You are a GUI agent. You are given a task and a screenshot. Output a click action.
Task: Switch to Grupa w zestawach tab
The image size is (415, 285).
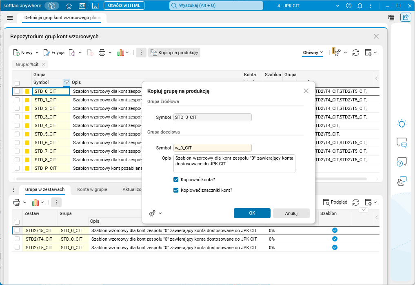[x=45, y=189]
